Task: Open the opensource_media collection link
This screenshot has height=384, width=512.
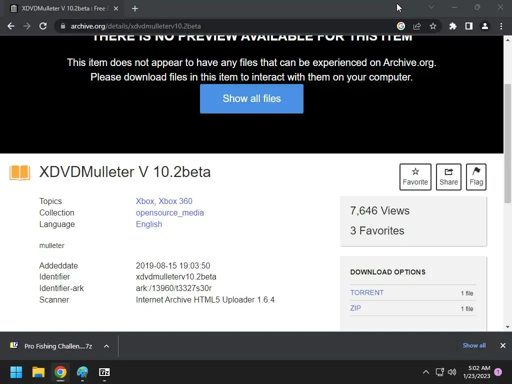Action: tap(170, 212)
